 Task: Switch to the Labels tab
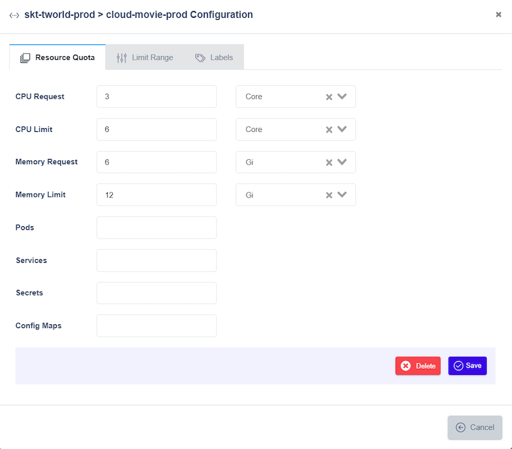[214, 57]
